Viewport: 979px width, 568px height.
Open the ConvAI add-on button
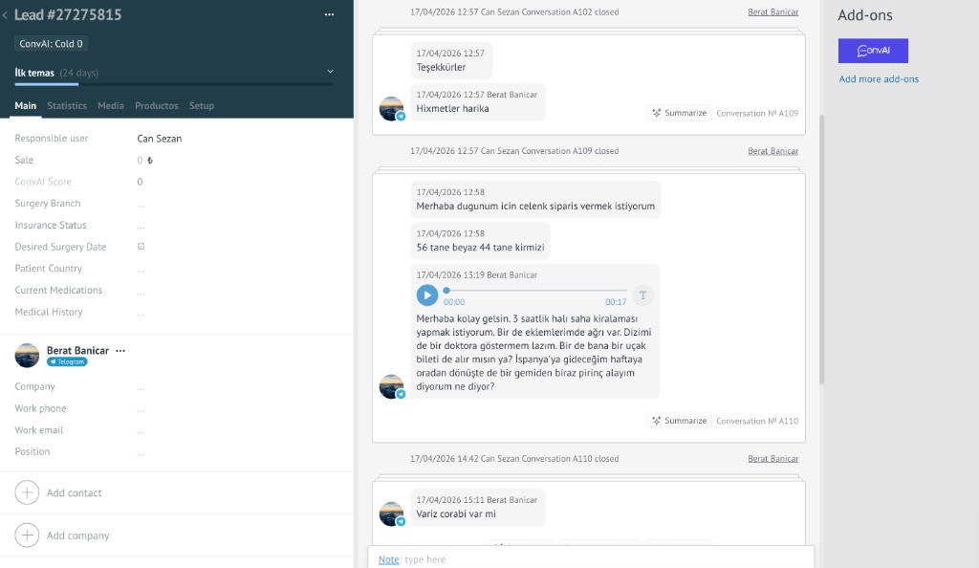pos(873,51)
